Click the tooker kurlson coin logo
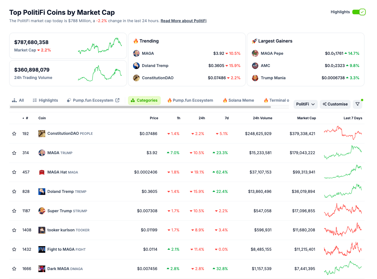The width and height of the screenshot is (377, 279). pyautogui.click(x=42, y=230)
